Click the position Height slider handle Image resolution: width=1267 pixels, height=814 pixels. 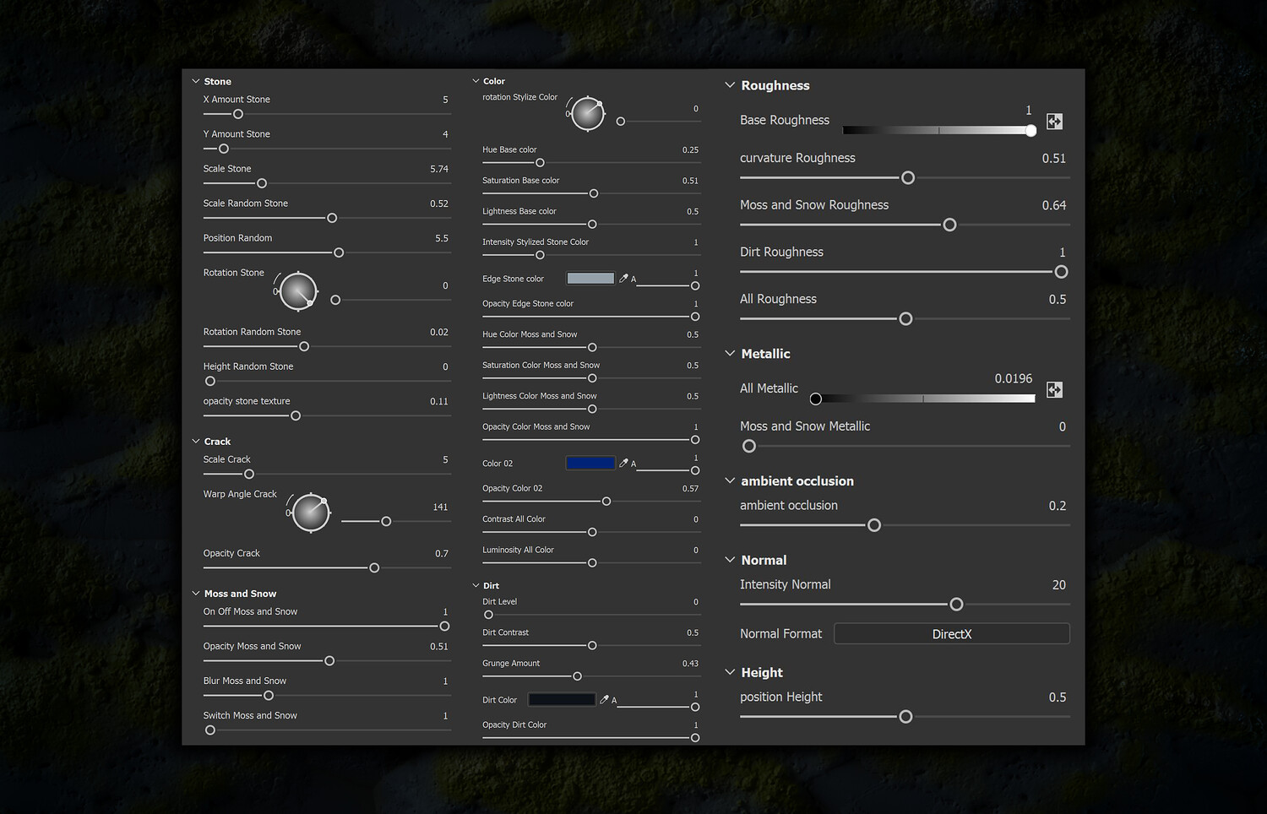click(905, 717)
